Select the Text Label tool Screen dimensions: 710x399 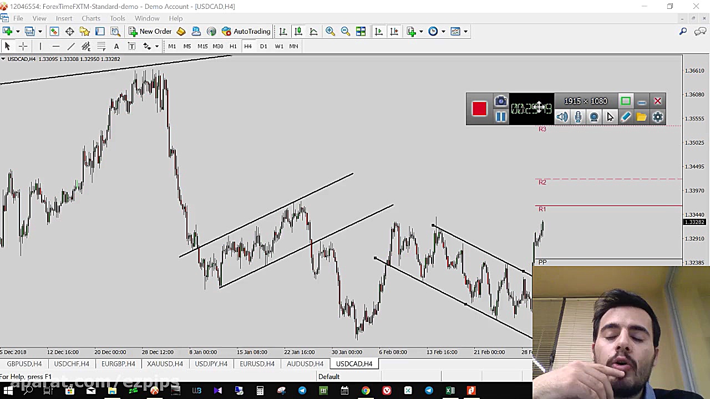click(x=131, y=46)
